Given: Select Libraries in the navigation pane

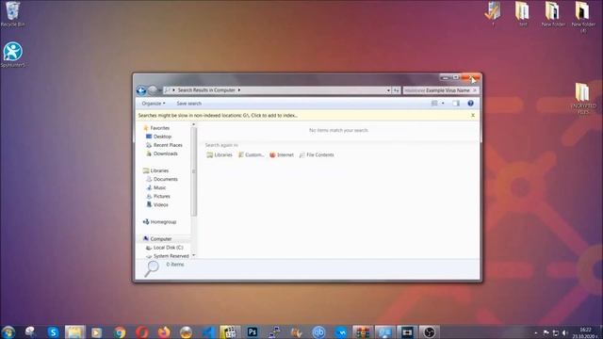Looking at the screenshot, I should pyautogui.click(x=155, y=170).
